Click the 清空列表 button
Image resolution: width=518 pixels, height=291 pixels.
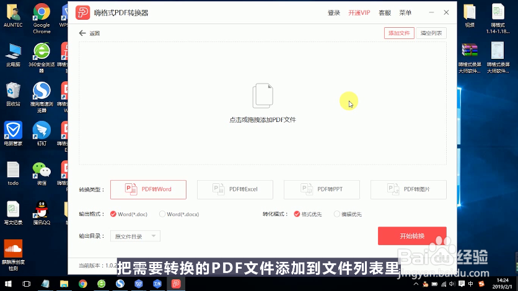pyautogui.click(x=431, y=33)
